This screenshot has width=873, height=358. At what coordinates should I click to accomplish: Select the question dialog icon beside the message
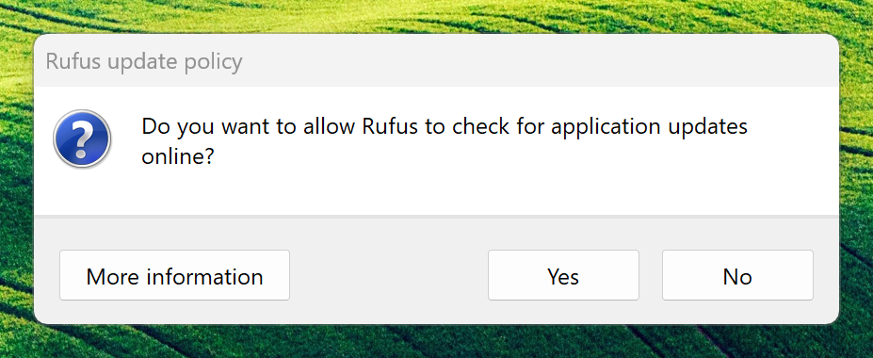click(82, 139)
